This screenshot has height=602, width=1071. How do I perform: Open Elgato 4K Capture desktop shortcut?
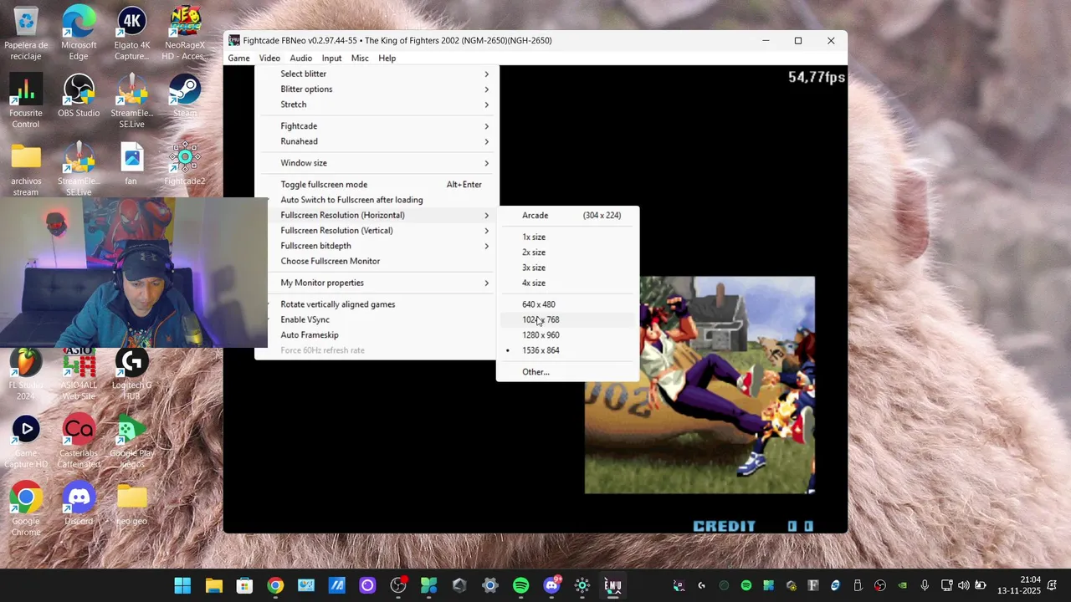[131, 33]
